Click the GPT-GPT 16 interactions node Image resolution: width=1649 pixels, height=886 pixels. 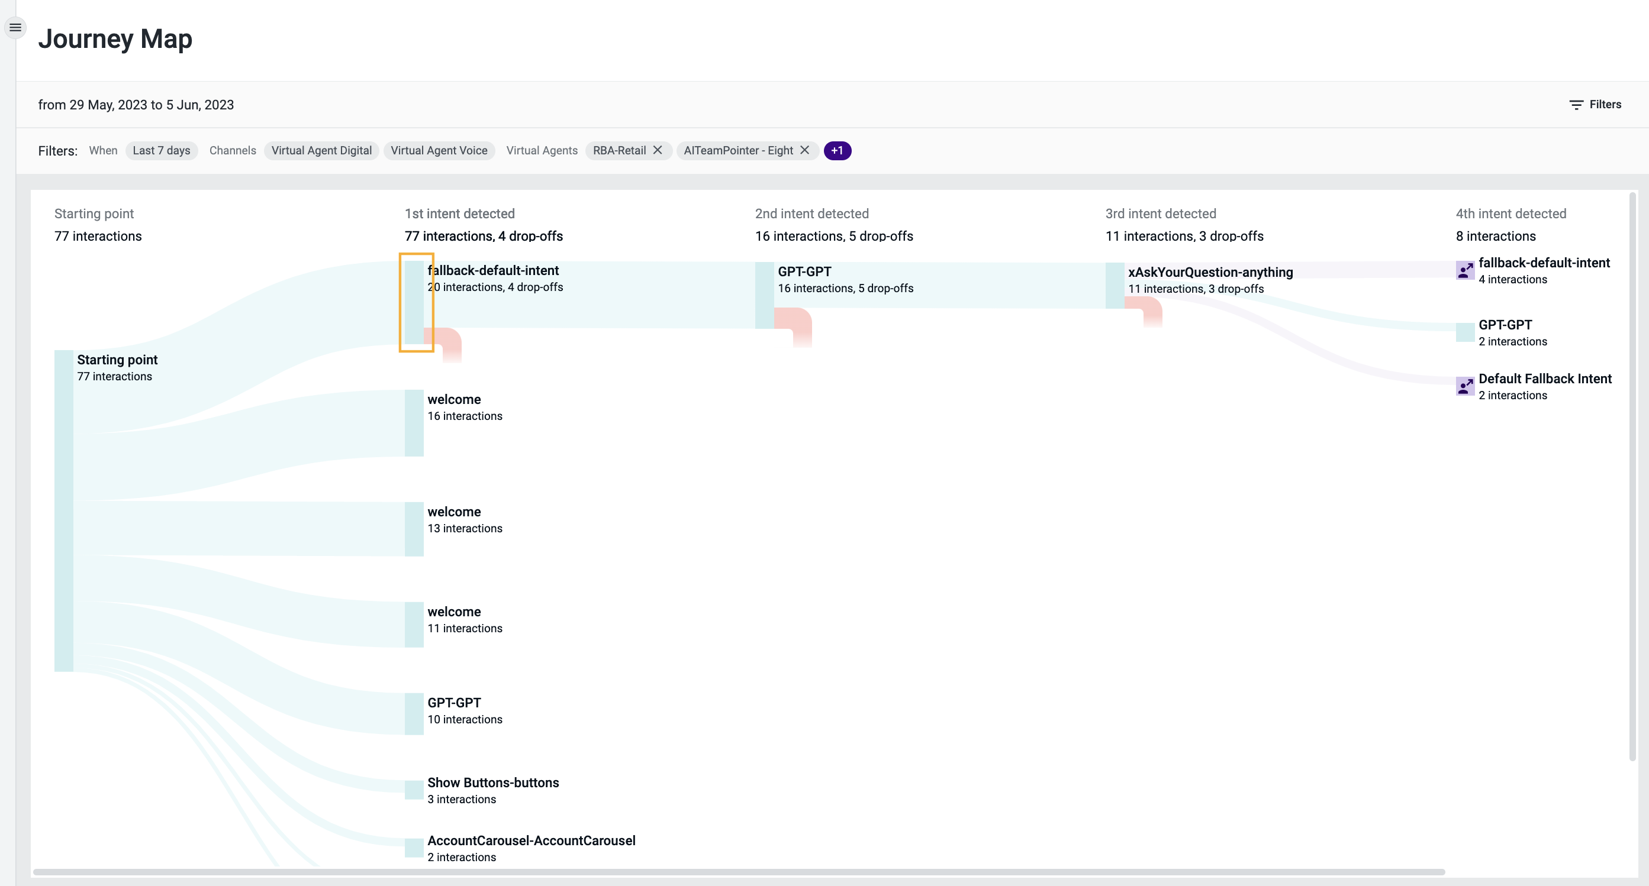click(764, 295)
